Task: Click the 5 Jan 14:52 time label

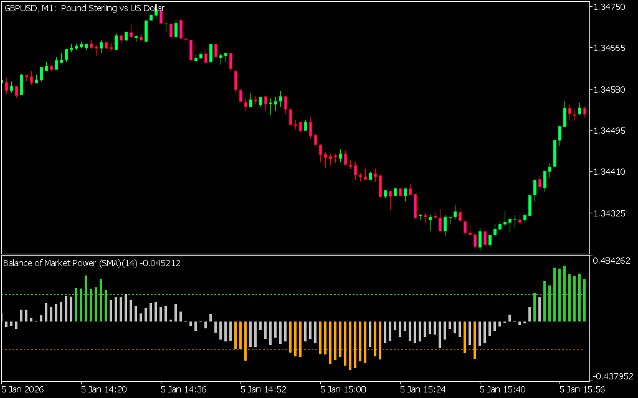Action: (264, 389)
